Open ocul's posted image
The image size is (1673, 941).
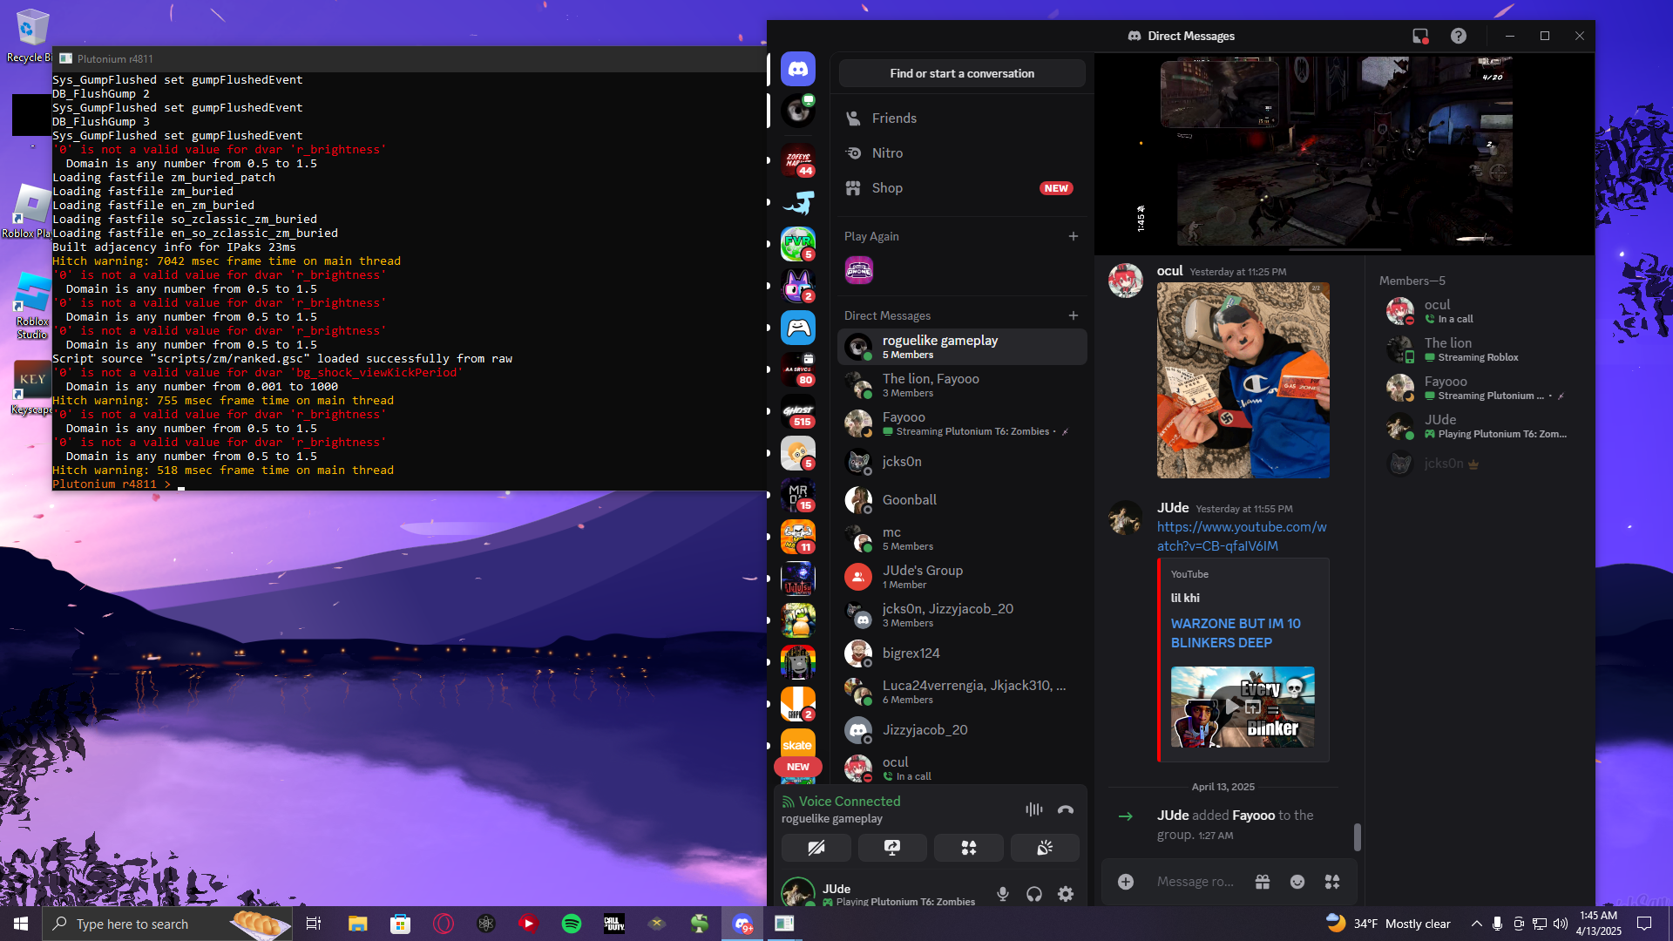1243,380
